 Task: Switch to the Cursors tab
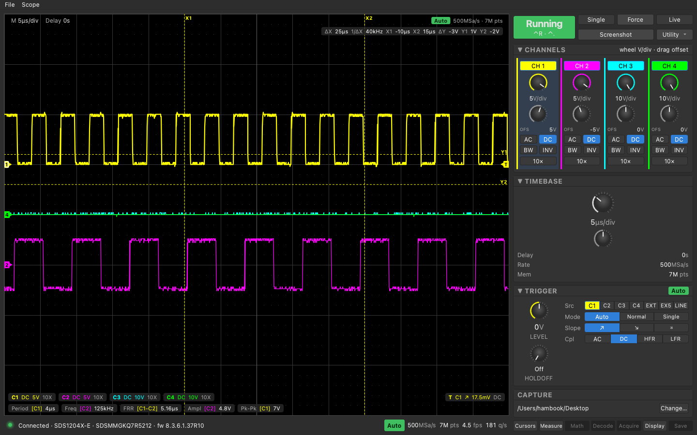525,426
